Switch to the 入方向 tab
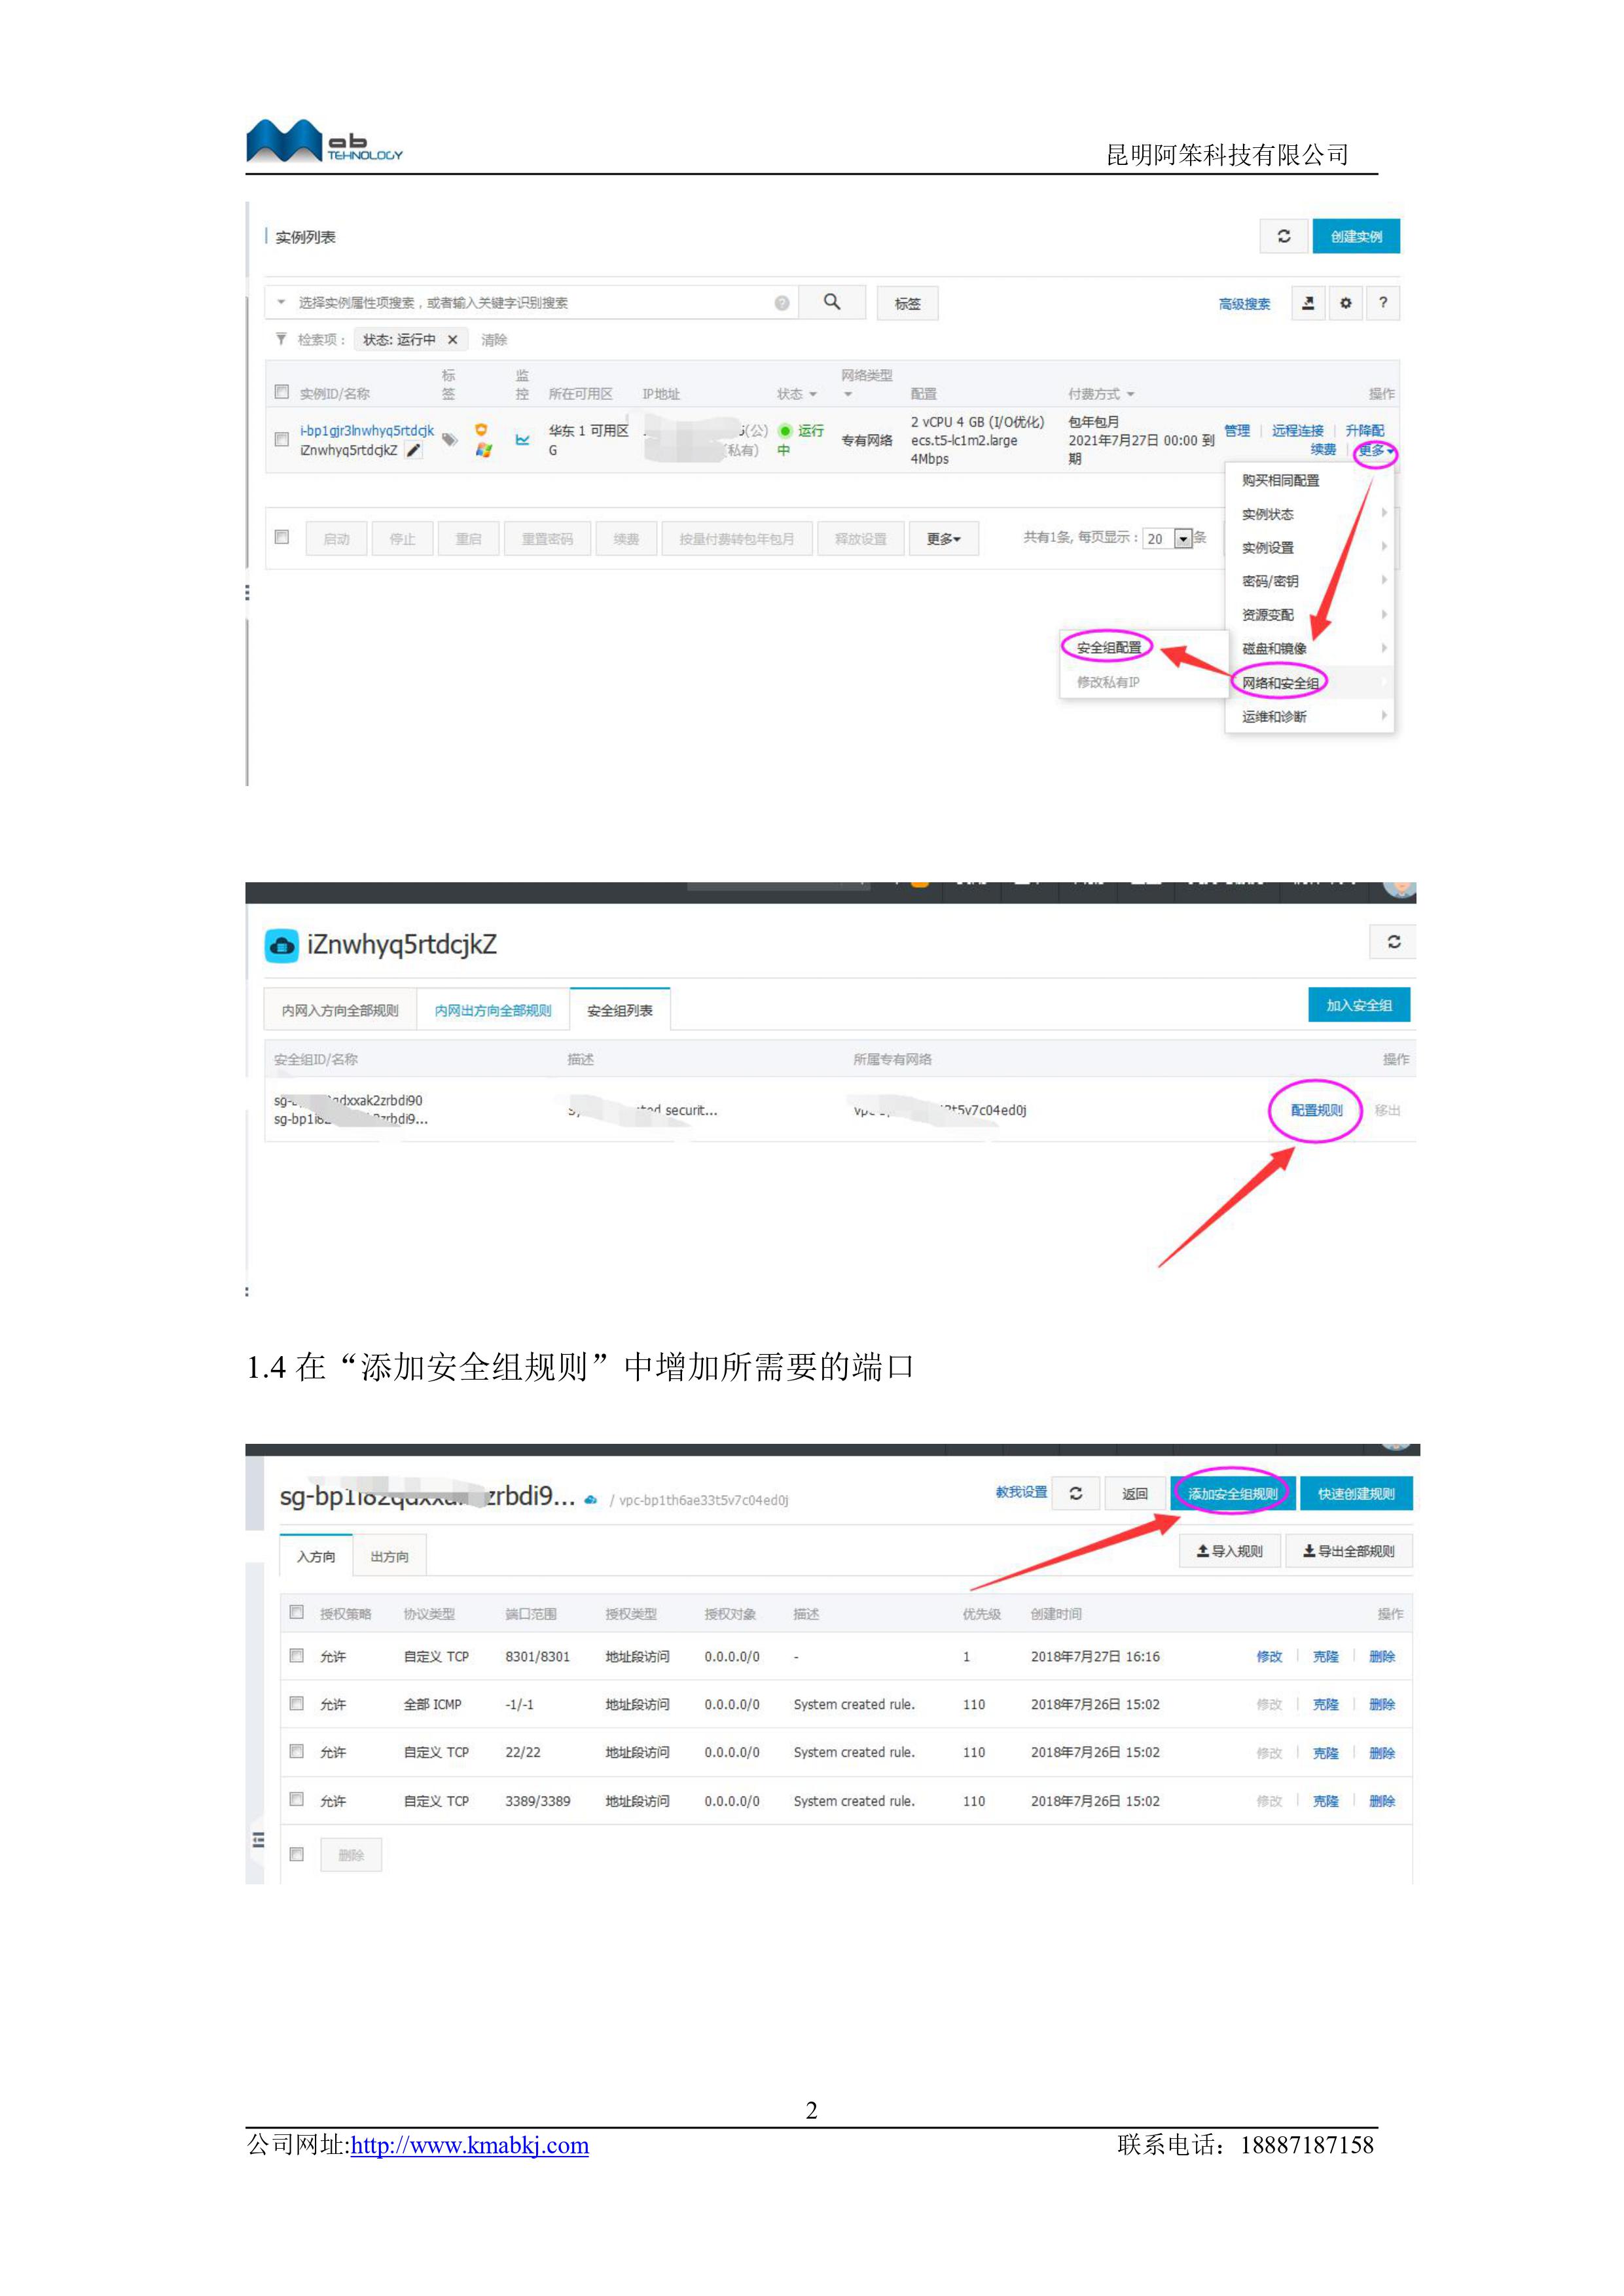1624x2296 pixels. pos(316,1556)
